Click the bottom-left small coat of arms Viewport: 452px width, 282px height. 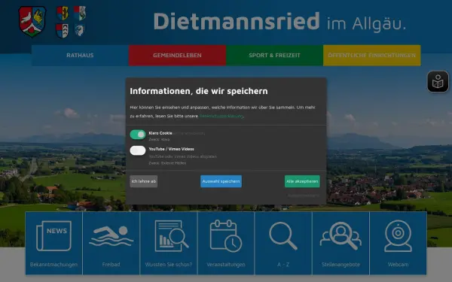pyautogui.click(x=62, y=31)
